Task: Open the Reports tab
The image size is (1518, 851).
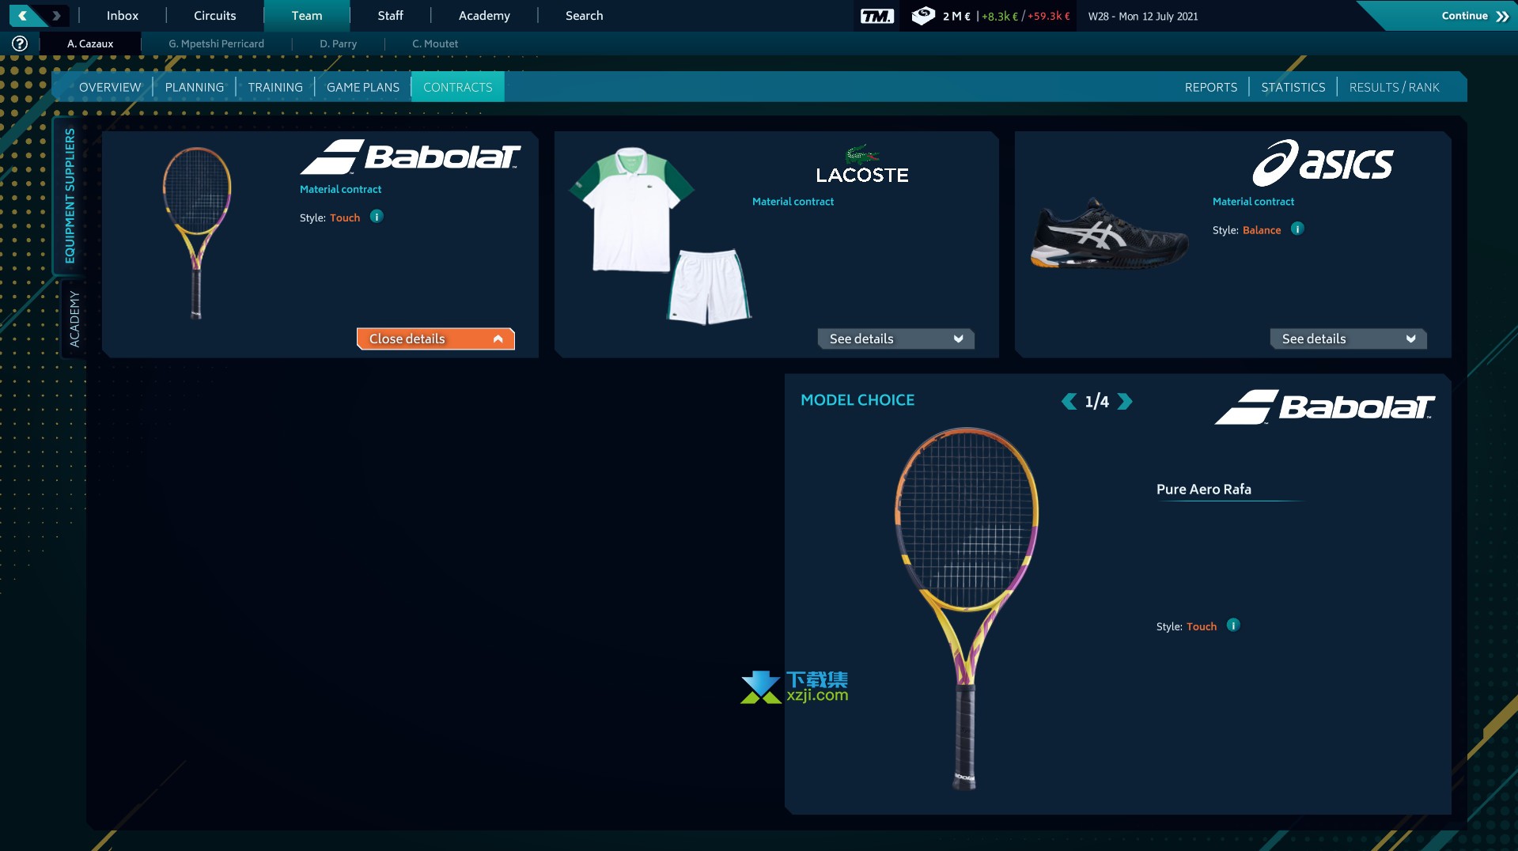Action: point(1211,87)
